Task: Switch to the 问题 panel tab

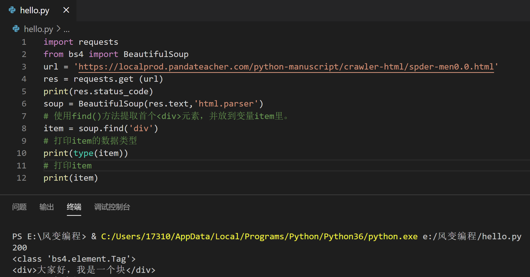Action: pos(20,207)
